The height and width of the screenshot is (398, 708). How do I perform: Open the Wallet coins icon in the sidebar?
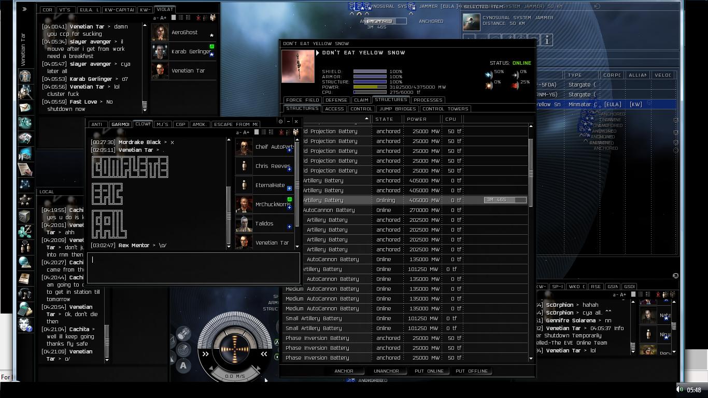[25, 232]
